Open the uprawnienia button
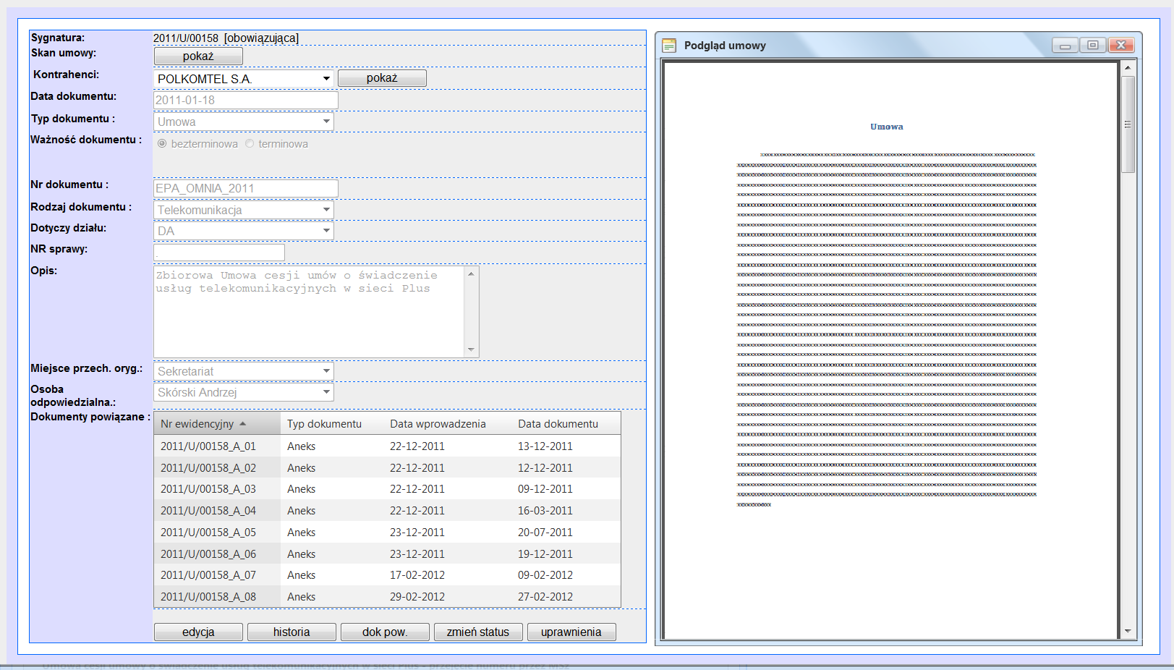Viewport: 1174px width, 670px height. 571,632
